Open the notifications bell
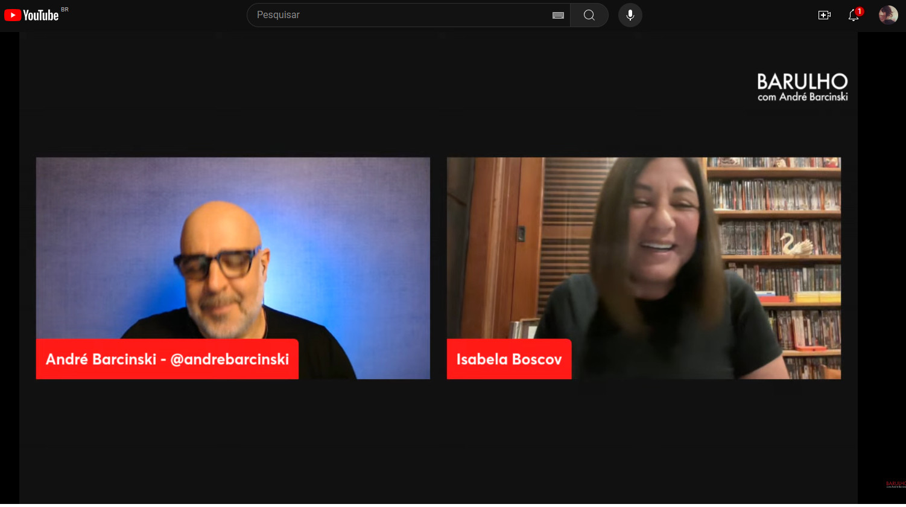 (854, 15)
